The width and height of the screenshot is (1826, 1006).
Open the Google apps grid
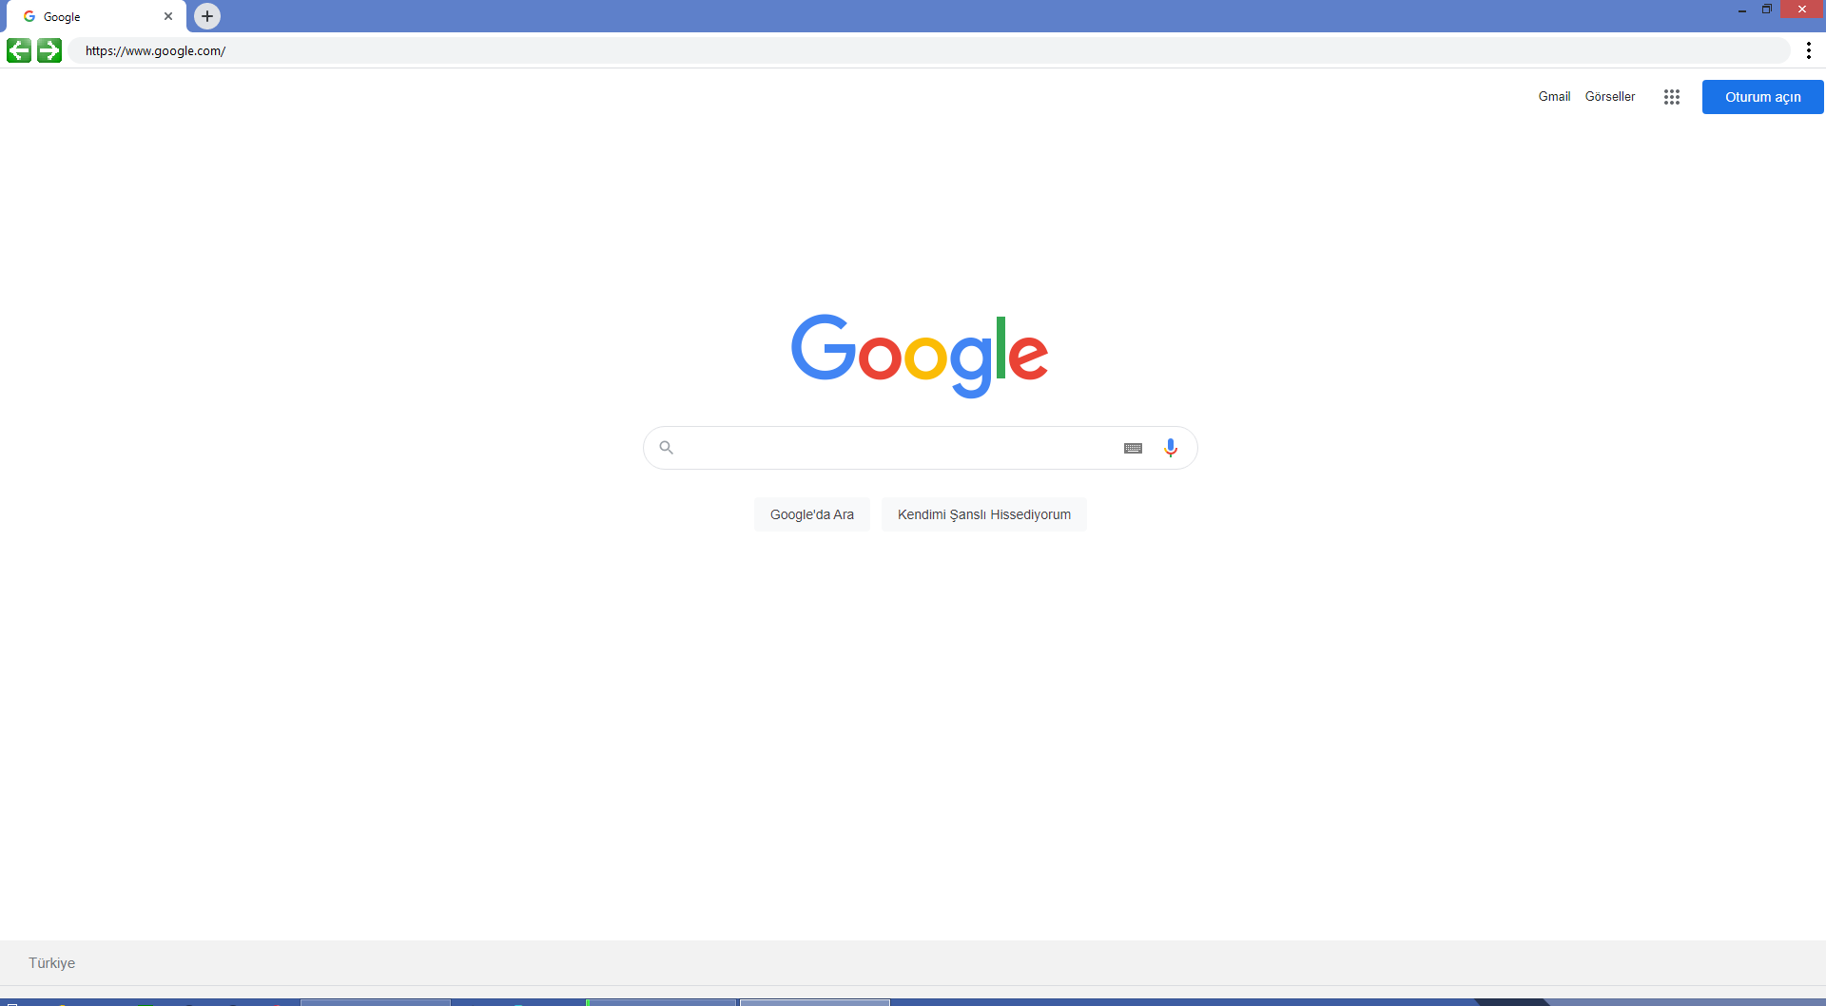click(1672, 97)
